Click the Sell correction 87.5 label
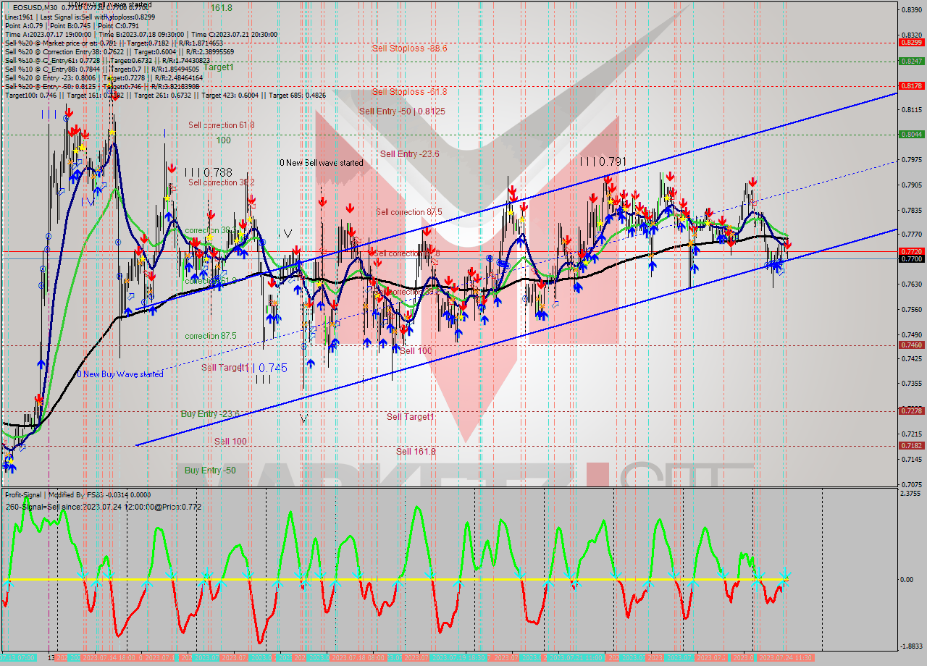The width and height of the screenshot is (927, 666). 409,212
